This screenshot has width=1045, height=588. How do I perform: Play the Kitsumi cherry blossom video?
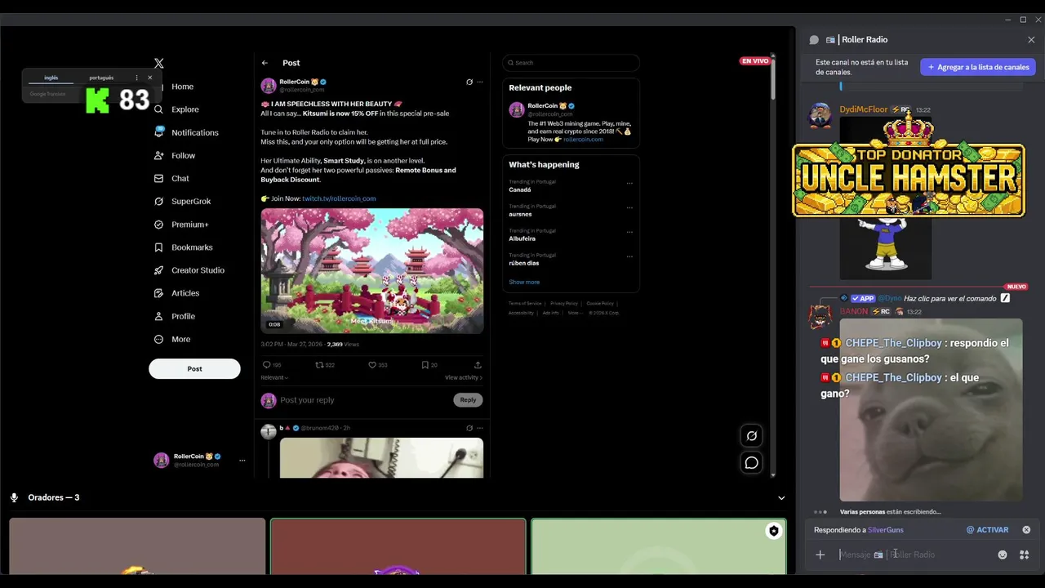point(372,271)
